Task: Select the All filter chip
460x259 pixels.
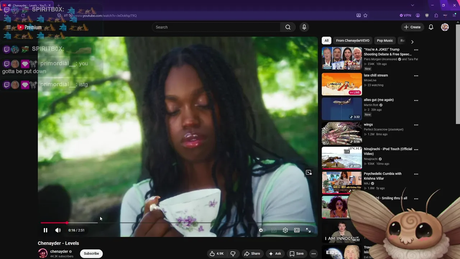Action: click(326, 41)
